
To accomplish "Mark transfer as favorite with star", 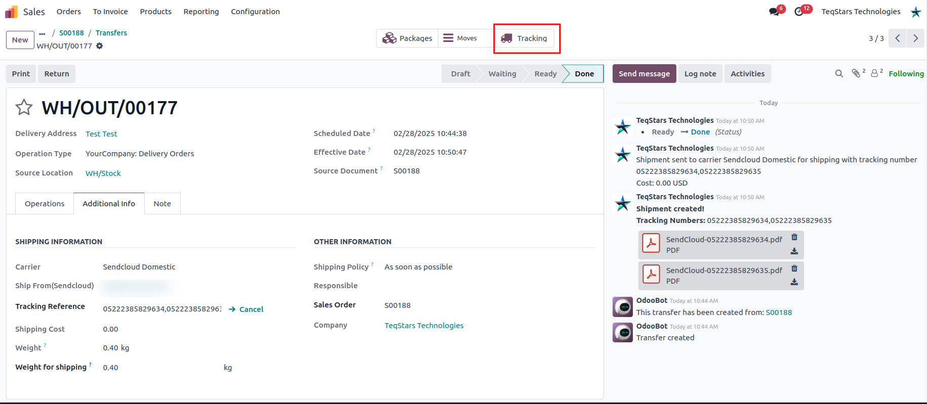I will tap(24, 107).
